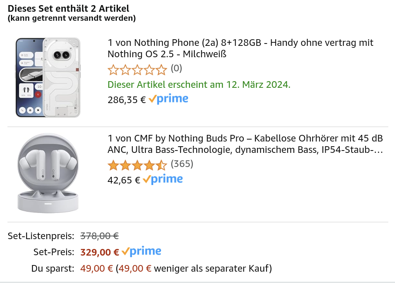Click the empty star rating for Nothing Phone
Screen dimensions: 395x285
coord(137,69)
